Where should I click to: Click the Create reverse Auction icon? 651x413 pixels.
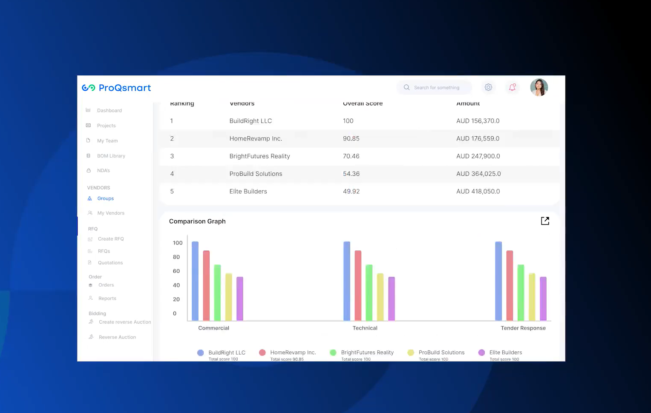(x=91, y=322)
